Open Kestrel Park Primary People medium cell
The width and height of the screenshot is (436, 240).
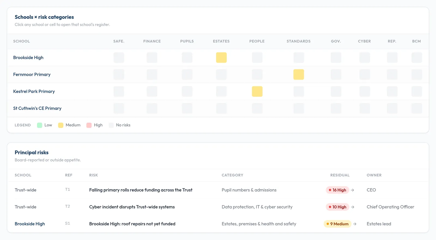tap(257, 92)
